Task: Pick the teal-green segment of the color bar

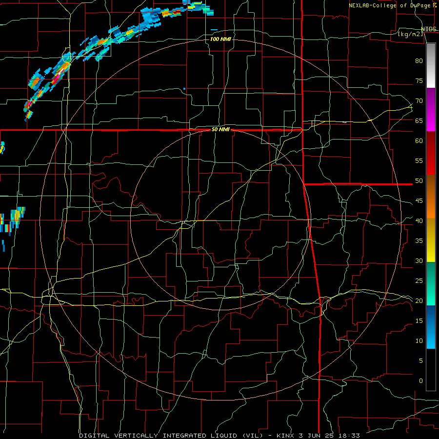Action: coord(431,283)
